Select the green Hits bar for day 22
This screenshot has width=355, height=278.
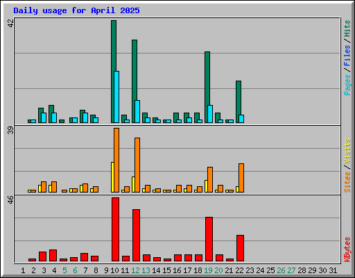(x=238, y=101)
